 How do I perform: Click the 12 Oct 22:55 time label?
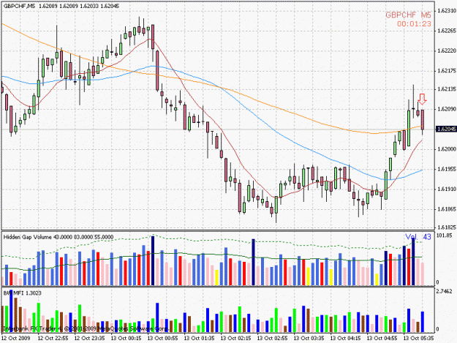pyautogui.click(x=53, y=339)
